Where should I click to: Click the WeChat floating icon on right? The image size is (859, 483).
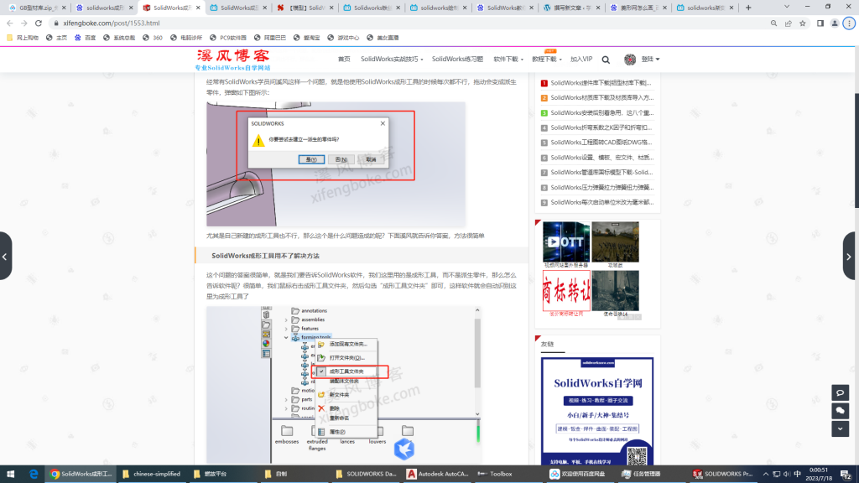(840, 410)
